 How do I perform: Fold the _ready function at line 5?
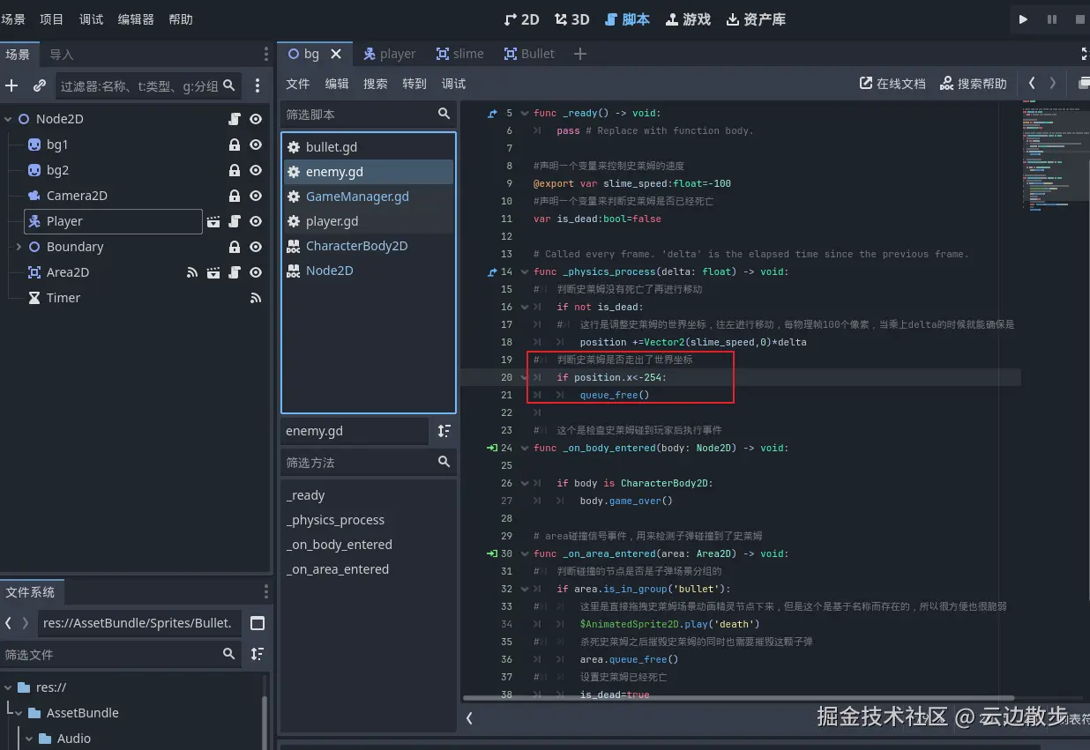click(x=525, y=113)
